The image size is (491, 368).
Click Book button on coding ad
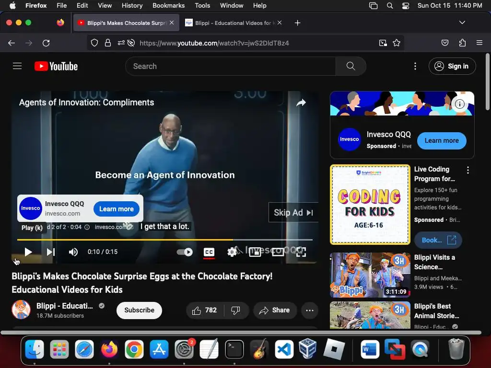pyautogui.click(x=438, y=240)
